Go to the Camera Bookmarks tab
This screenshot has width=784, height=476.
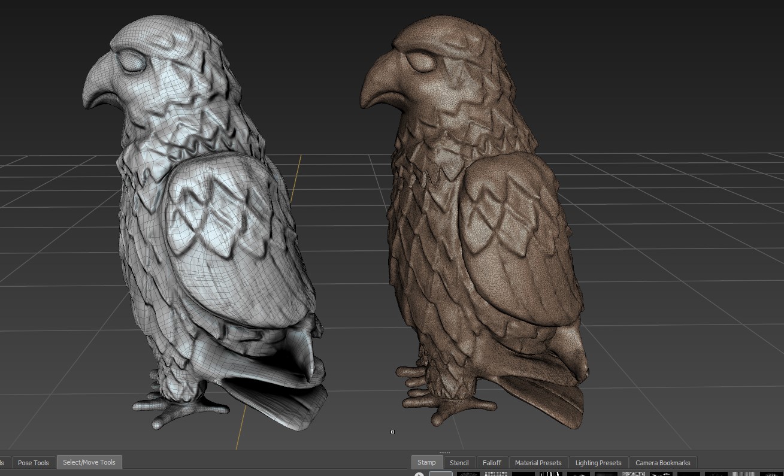pos(662,463)
